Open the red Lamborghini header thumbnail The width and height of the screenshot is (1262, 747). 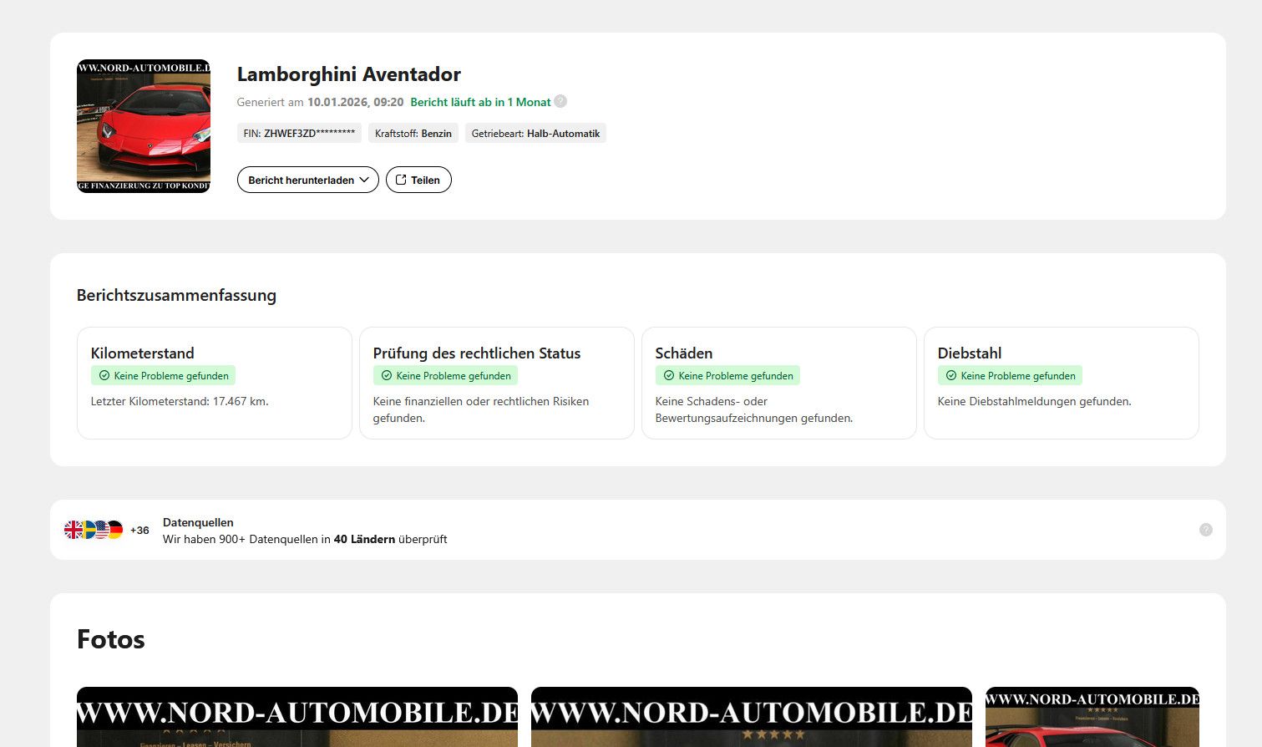point(144,126)
